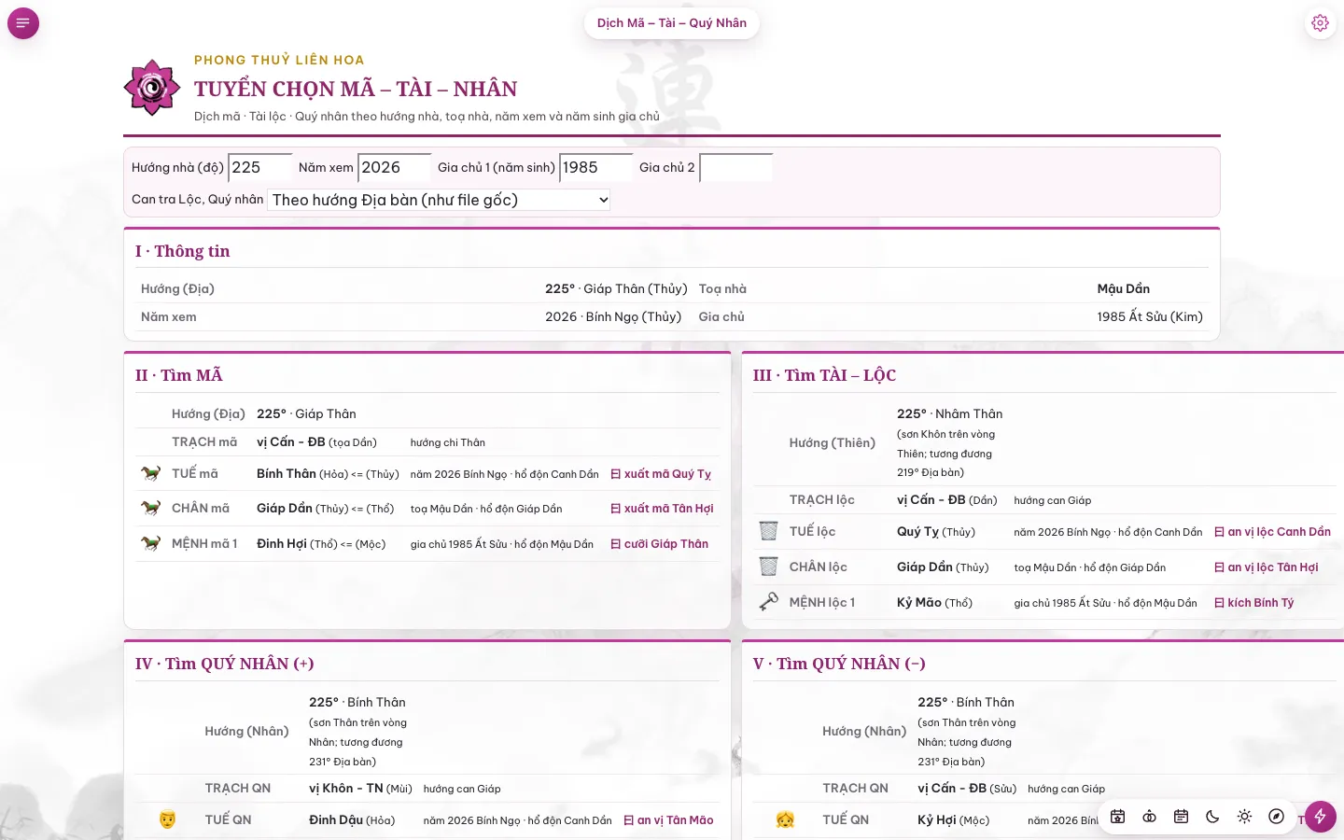
Task: Click the 'II · Tìm MÃ' section heading
Action: (179, 375)
